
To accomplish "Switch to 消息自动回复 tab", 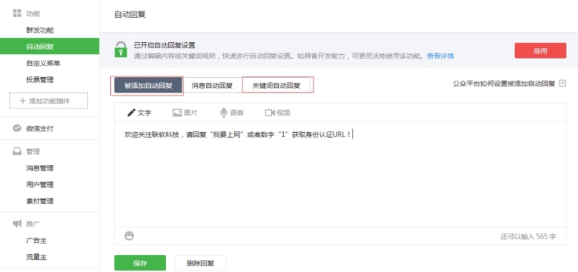I will point(212,86).
